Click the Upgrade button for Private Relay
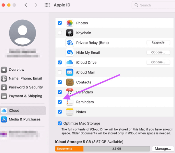The height and width of the screenshot is (153, 175). tap(158, 42)
